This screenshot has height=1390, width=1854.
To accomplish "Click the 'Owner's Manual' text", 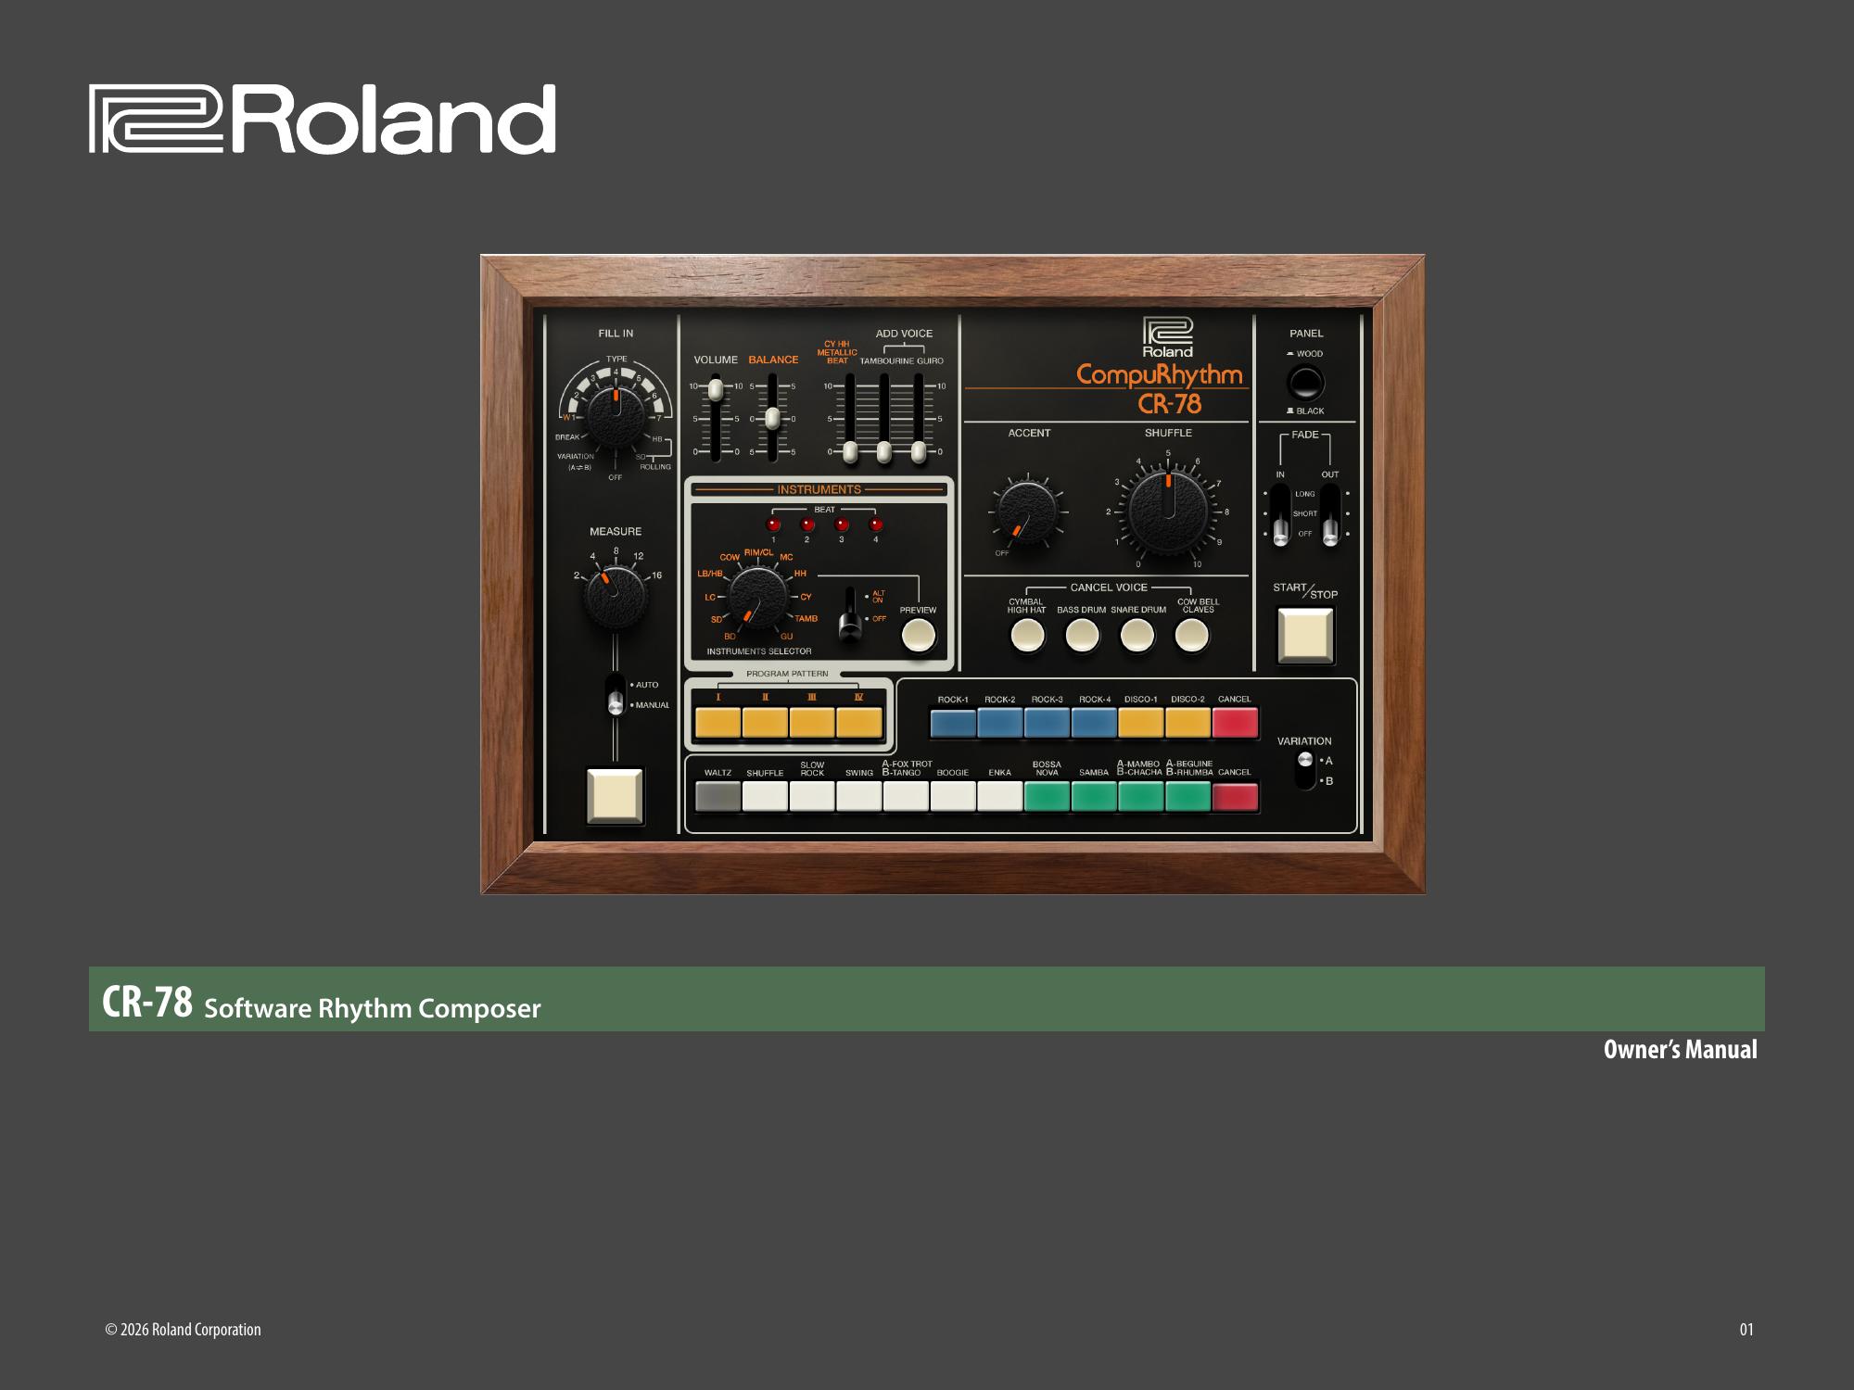I will 1680,1049.
